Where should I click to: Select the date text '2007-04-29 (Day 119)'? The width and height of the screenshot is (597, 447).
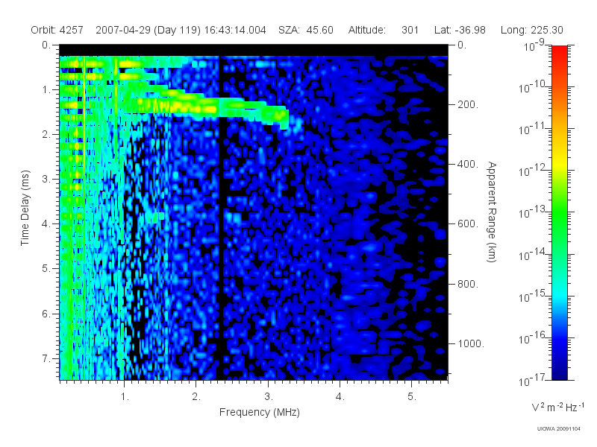(x=148, y=30)
